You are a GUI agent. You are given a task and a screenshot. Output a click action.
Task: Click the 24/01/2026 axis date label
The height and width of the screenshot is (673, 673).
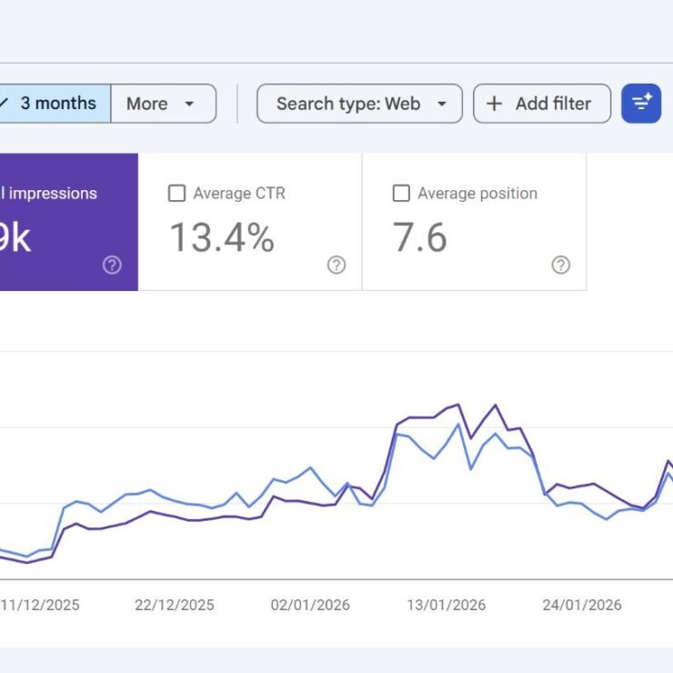point(582,605)
